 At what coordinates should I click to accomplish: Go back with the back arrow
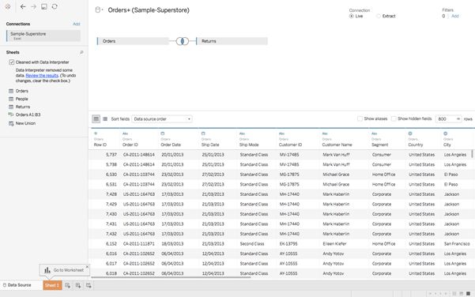23,6
